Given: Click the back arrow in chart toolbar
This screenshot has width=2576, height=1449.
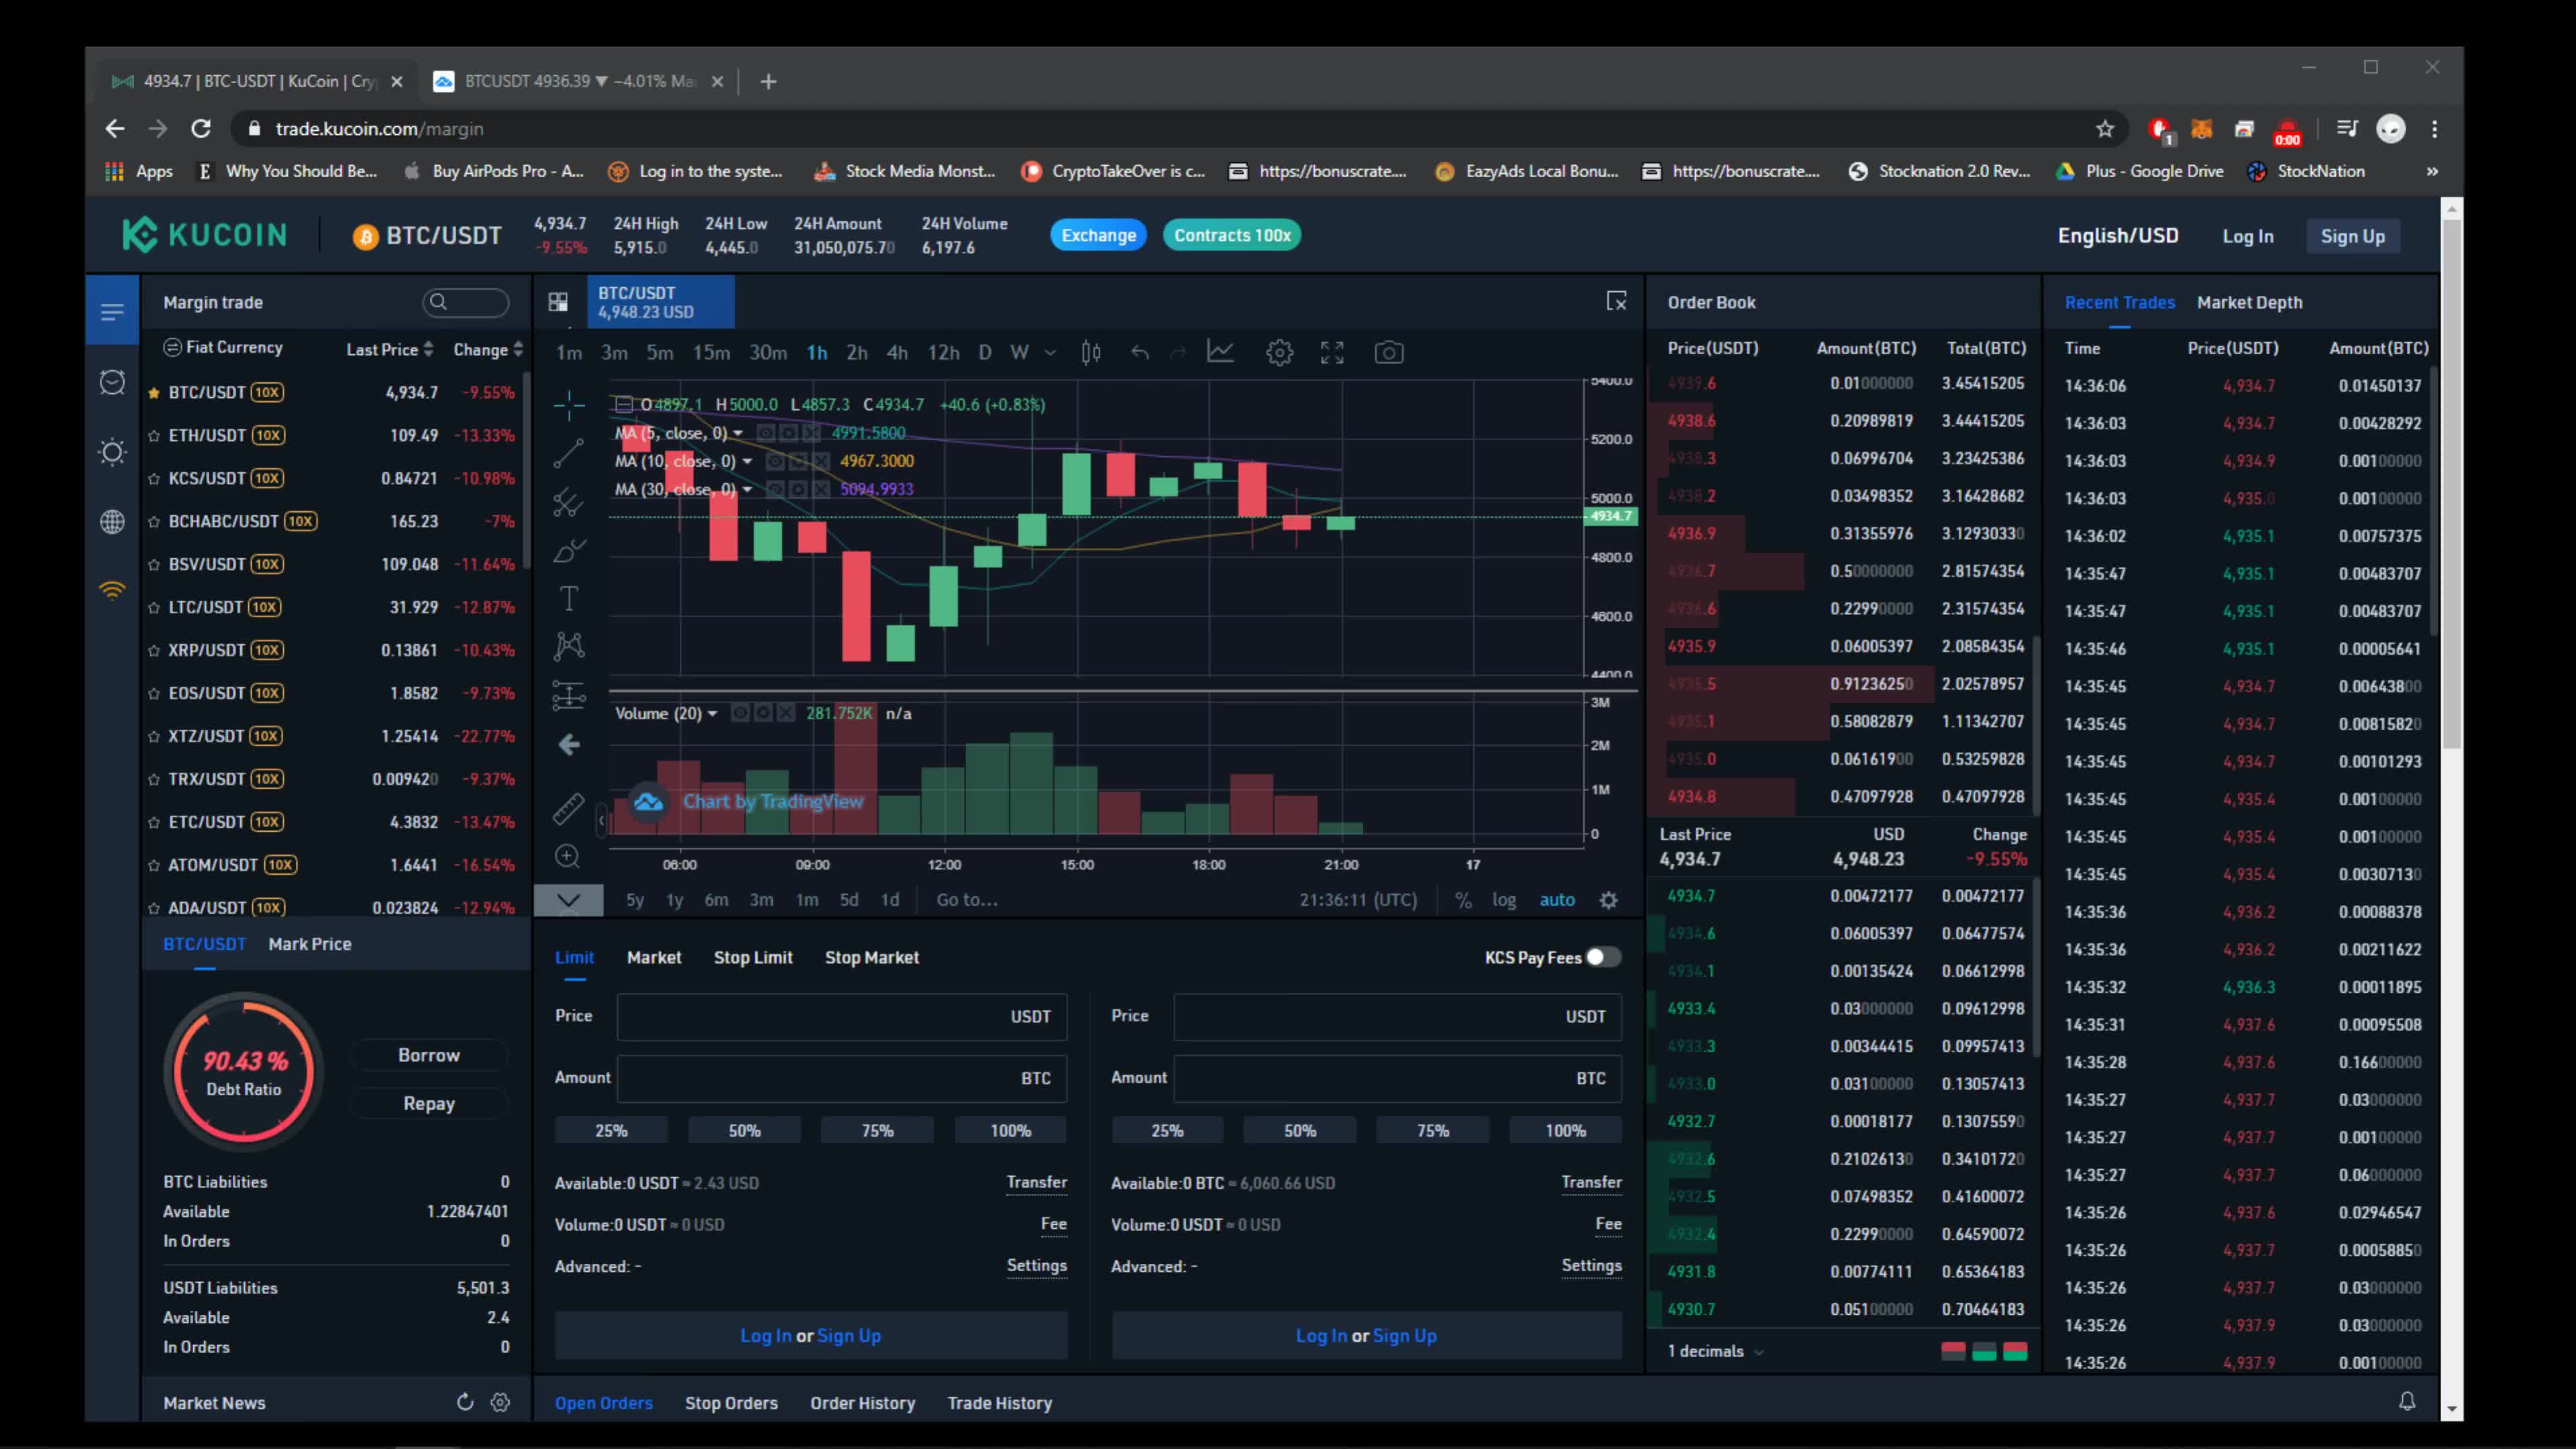Looking at the screenshot, I should pos(568,744).
